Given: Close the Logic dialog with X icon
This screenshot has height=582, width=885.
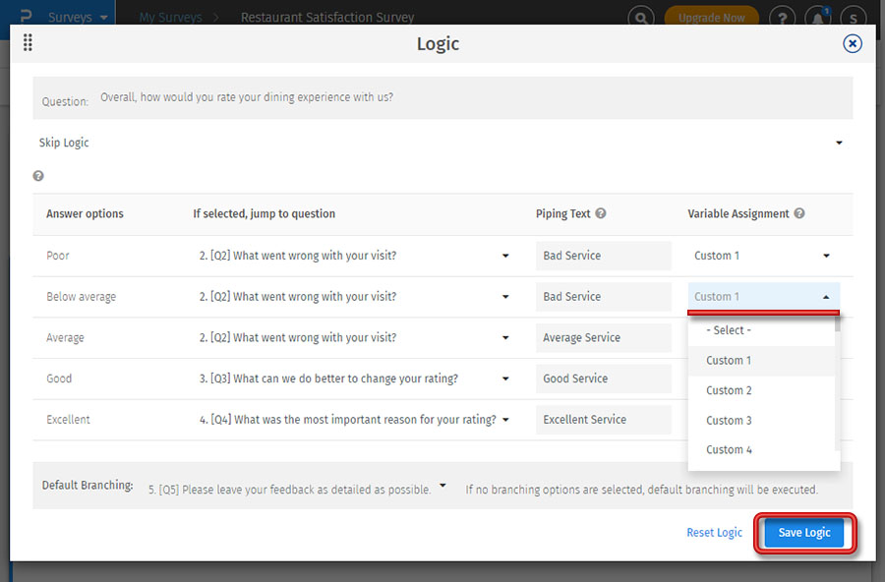Looking at the screenshot, I should point(853,43).
